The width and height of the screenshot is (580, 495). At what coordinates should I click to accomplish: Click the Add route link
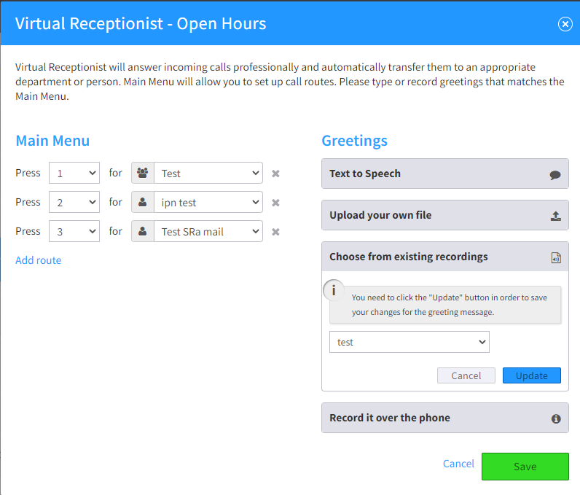(39, 260)
